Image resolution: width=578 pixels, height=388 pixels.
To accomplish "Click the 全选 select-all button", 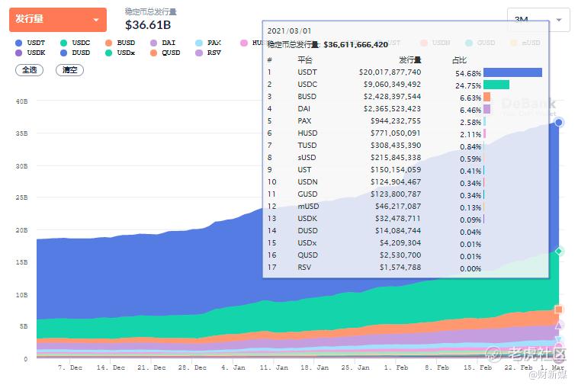I will 30,70.
